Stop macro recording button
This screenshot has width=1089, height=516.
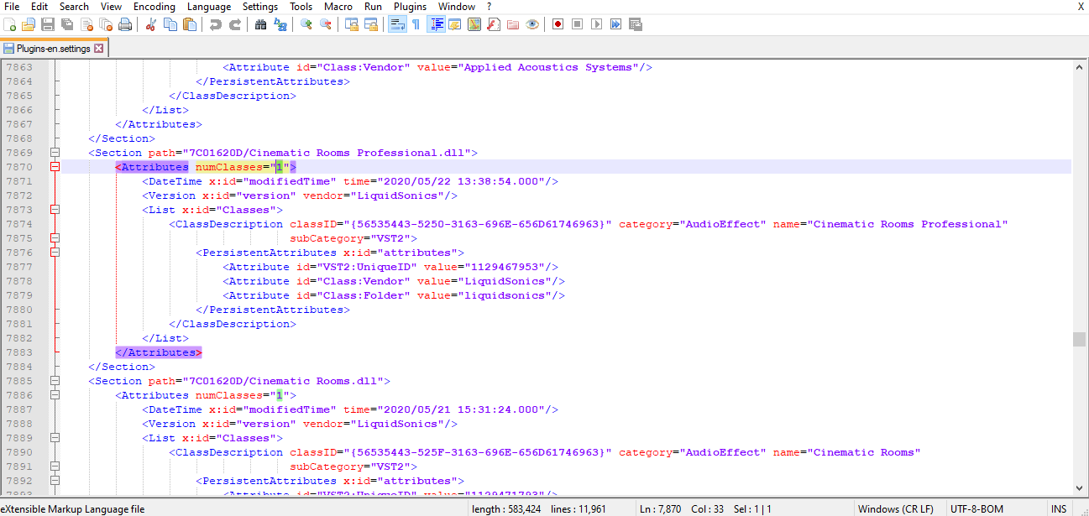pyautogui.click(x=578, y=24)
